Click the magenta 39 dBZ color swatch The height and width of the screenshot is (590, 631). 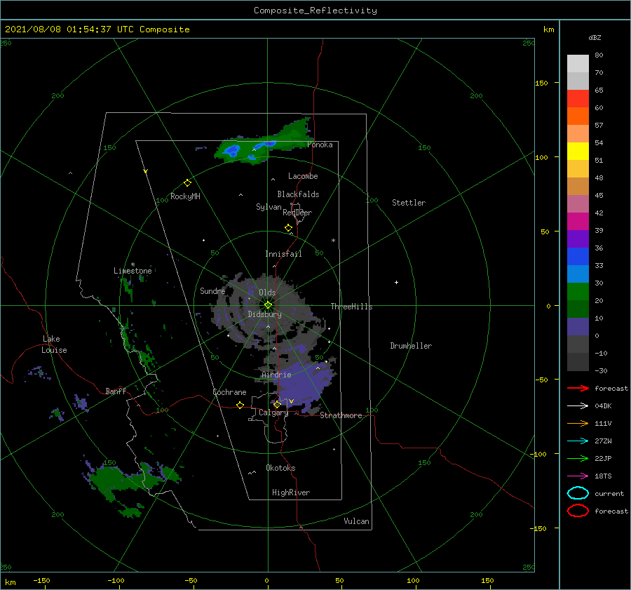[578, 222]
